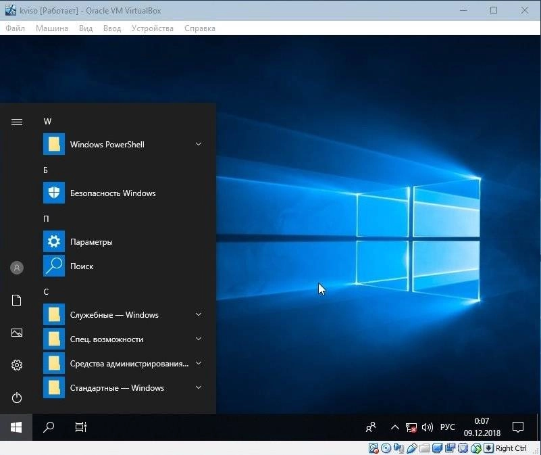541x455 pixels.
Task: Open the Ввод menu
Action: coord(112,28)
